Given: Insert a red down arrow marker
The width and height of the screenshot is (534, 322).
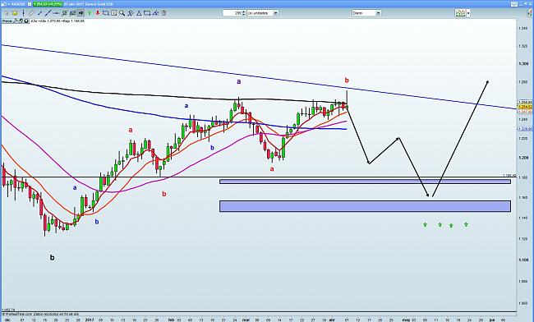Looking at the screenshot, I should point(98,13).
